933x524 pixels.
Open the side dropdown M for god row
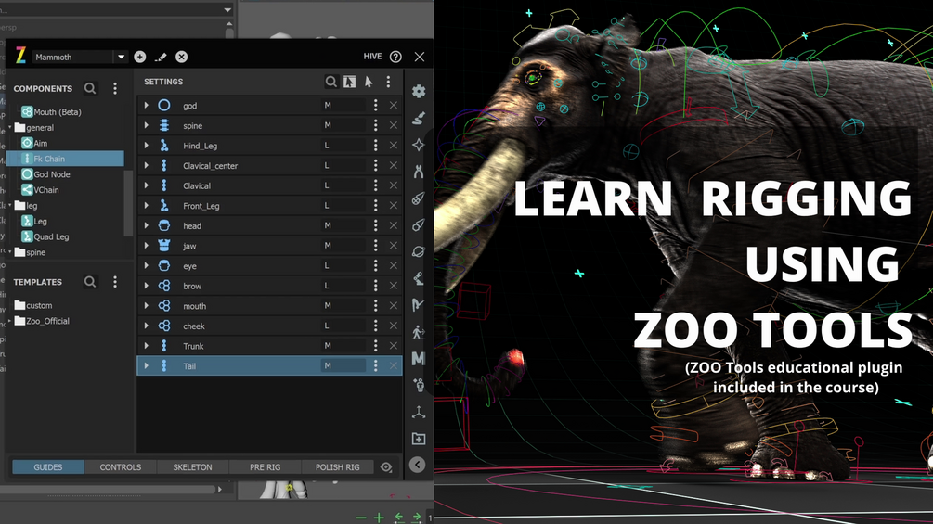pos(343,105)
